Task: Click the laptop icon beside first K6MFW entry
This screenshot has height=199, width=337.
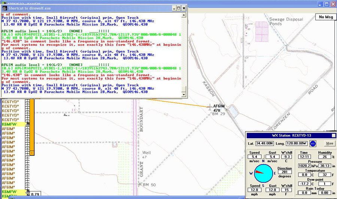Action: 28,124
